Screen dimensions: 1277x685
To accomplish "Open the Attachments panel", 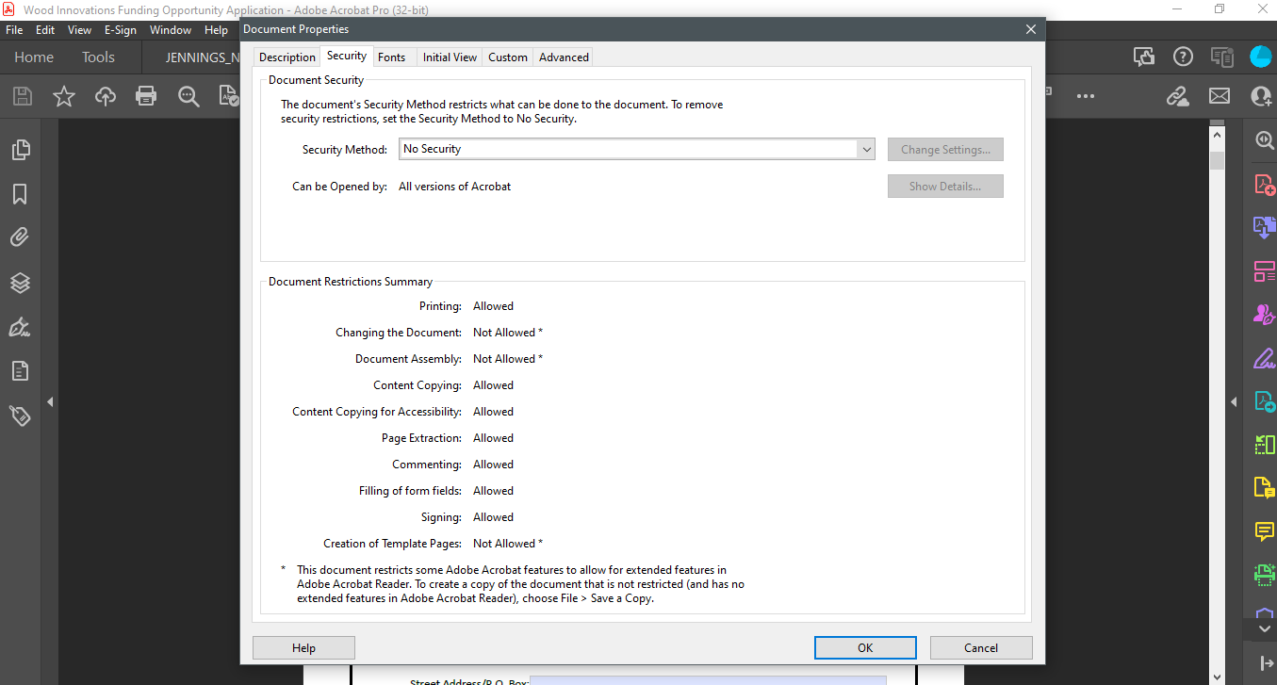I will coord(20,236).
